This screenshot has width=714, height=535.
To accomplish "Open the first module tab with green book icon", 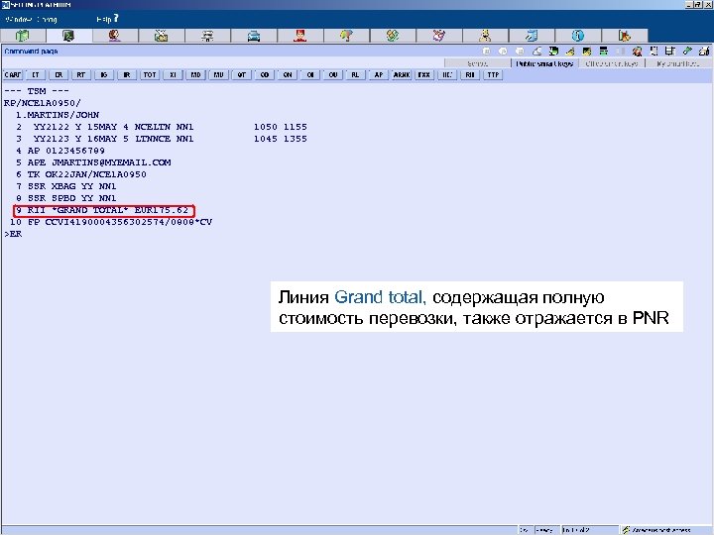I will pos(22,36).
